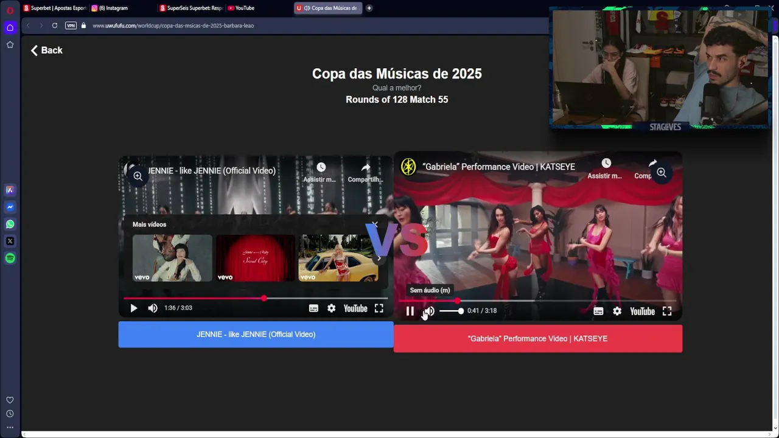
Task: Zoom the JENNIE video with magnifier icon
Action: [x=138, y=176]
